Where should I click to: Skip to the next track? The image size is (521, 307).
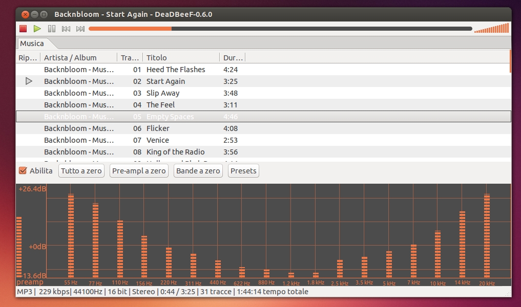(x=80, y=29)
